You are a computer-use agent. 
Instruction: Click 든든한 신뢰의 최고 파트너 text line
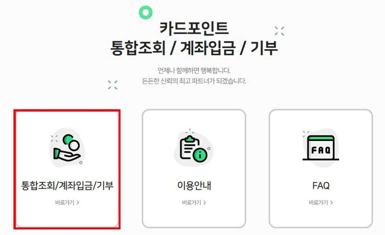pos(194,81)
